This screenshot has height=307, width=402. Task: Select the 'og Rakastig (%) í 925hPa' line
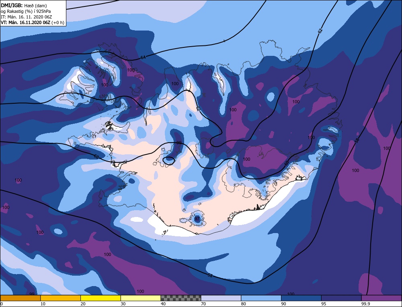(26, 11)
